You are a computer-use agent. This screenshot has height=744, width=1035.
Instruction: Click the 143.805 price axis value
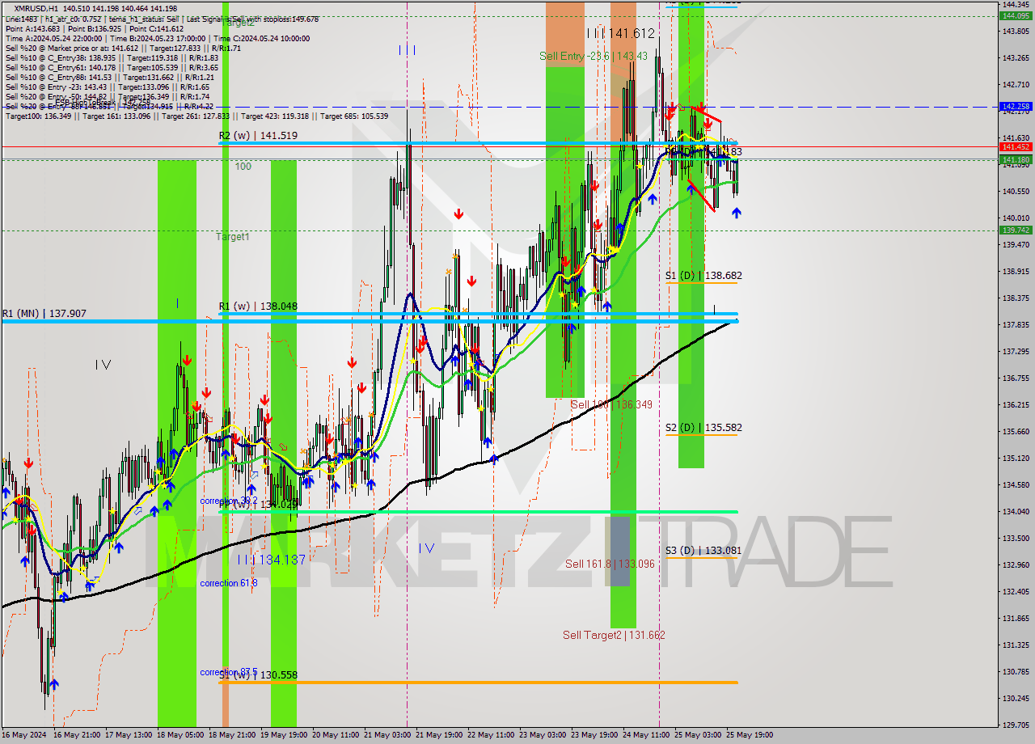point(1016,32)
